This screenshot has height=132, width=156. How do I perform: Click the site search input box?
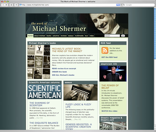click(x=112, y=36)
